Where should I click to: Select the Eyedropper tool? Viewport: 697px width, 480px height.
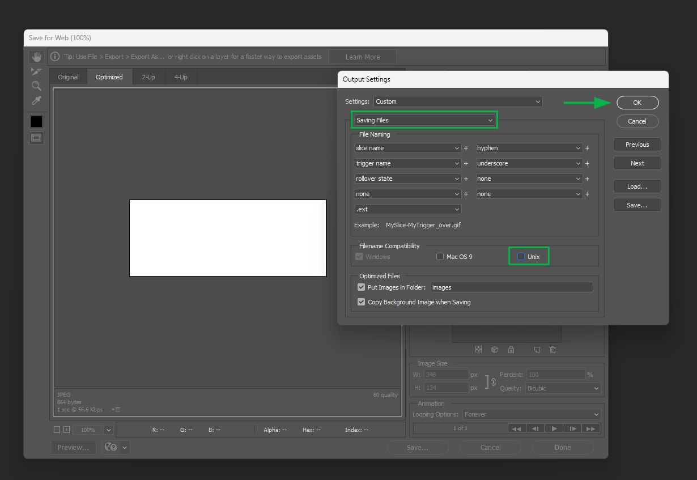click(x=36, y=101)
